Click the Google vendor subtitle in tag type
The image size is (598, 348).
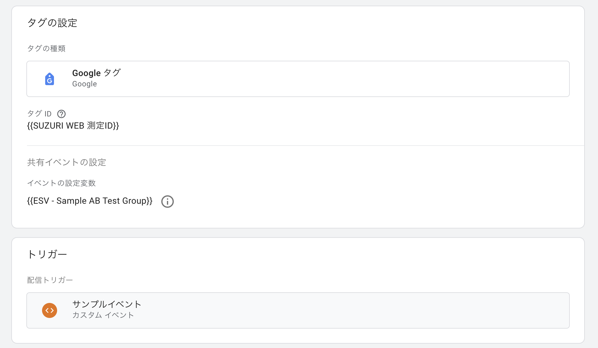point(84,84)
